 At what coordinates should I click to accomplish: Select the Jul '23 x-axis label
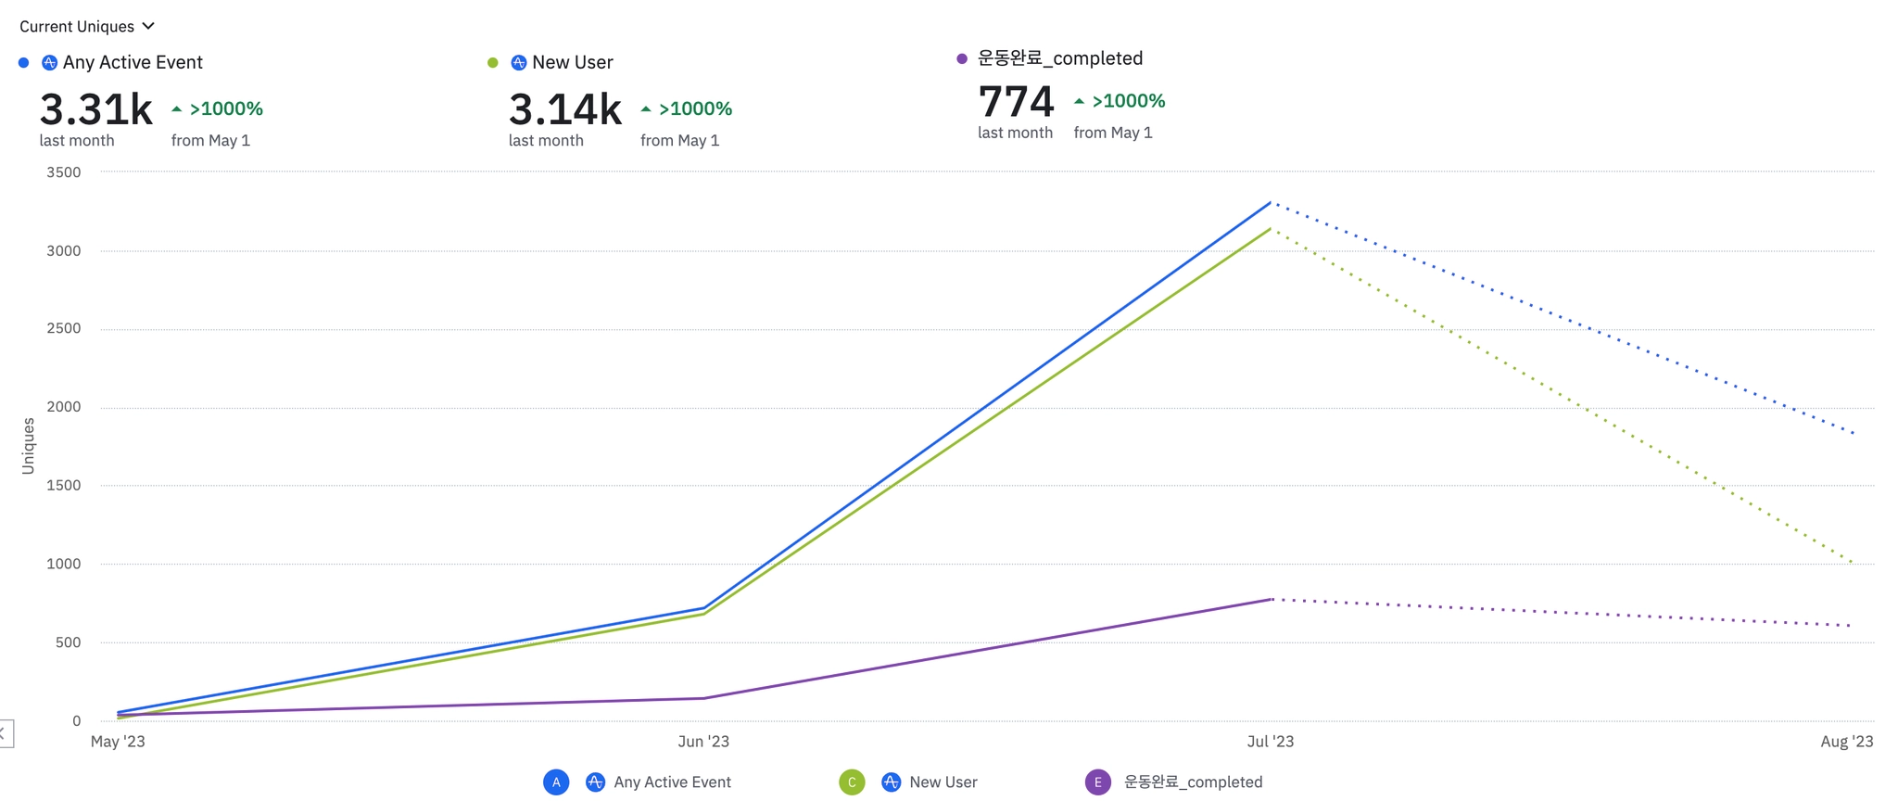tap(1271, 742)
